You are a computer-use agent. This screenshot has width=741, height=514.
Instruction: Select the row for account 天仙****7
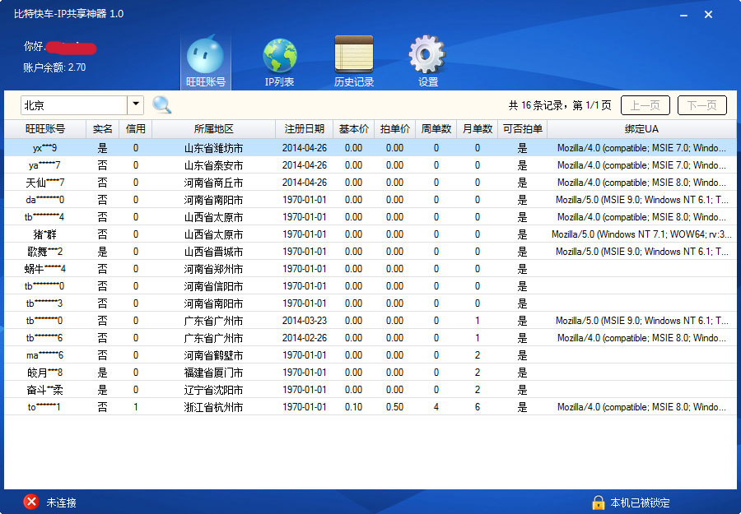point(370,183)
